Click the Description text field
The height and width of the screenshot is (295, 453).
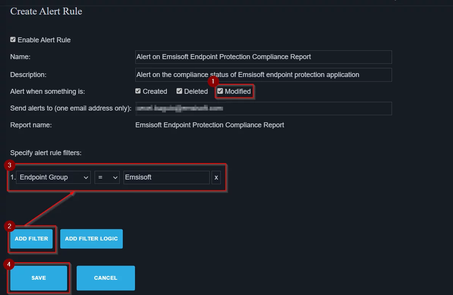(263, 74)
